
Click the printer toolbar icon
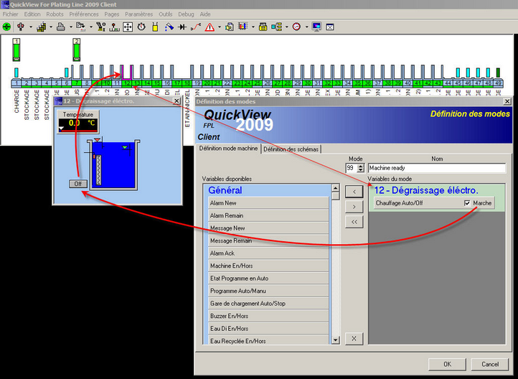click(61, 27)
